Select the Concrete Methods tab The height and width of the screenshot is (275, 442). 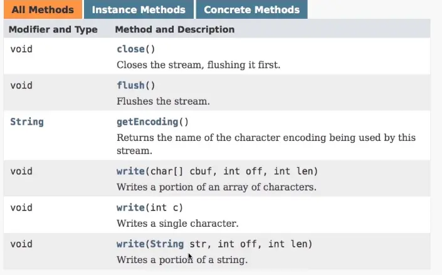pyautogui.click(x=251, y=9)
